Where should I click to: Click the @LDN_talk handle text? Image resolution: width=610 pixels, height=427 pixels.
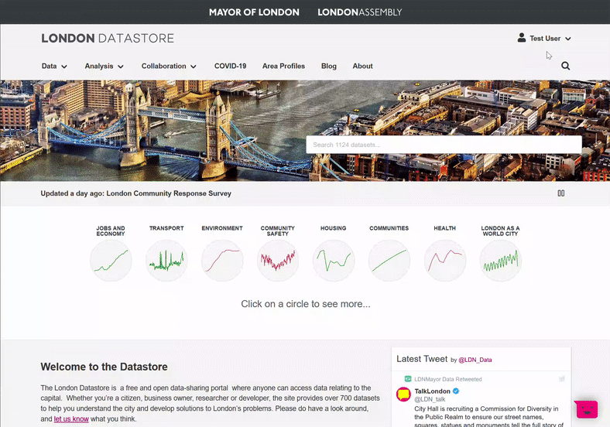click(x=430, y=399)
